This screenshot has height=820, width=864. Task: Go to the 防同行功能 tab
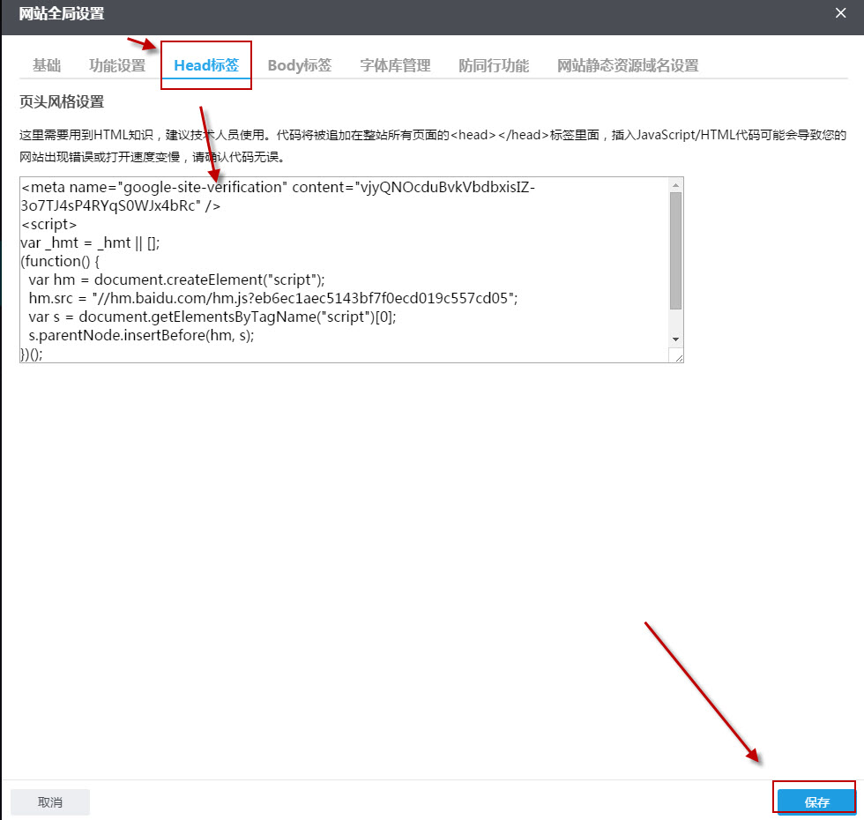(494, 65)
